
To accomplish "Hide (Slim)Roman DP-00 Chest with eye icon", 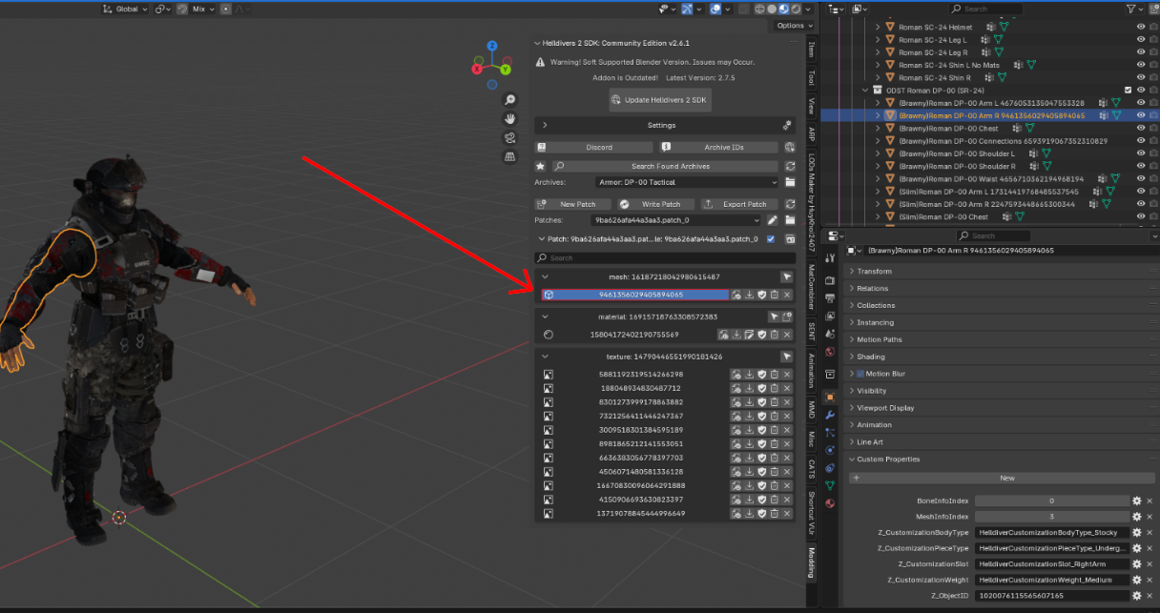I will pyautogui.click(x=1141, y=216).
